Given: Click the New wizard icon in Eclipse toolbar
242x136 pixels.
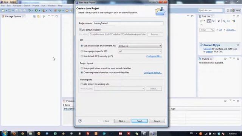Looking at the screenshot, I should (x=3, y=11).
